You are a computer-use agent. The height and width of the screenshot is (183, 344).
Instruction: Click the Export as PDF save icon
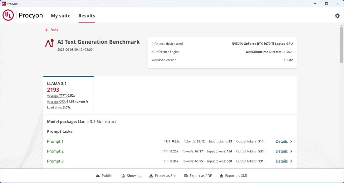coord(186,176)
